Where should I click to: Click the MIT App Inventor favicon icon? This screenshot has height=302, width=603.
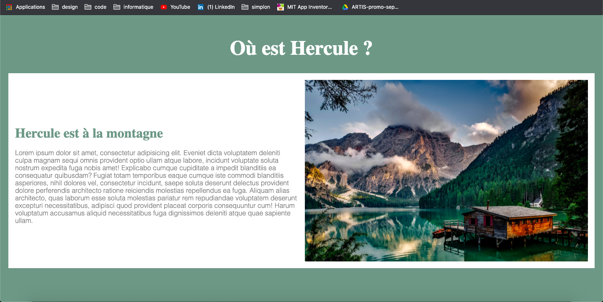point(281,7)
